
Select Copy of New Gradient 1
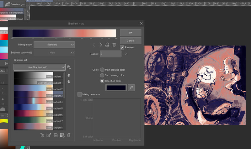click(x=38, y=82)
